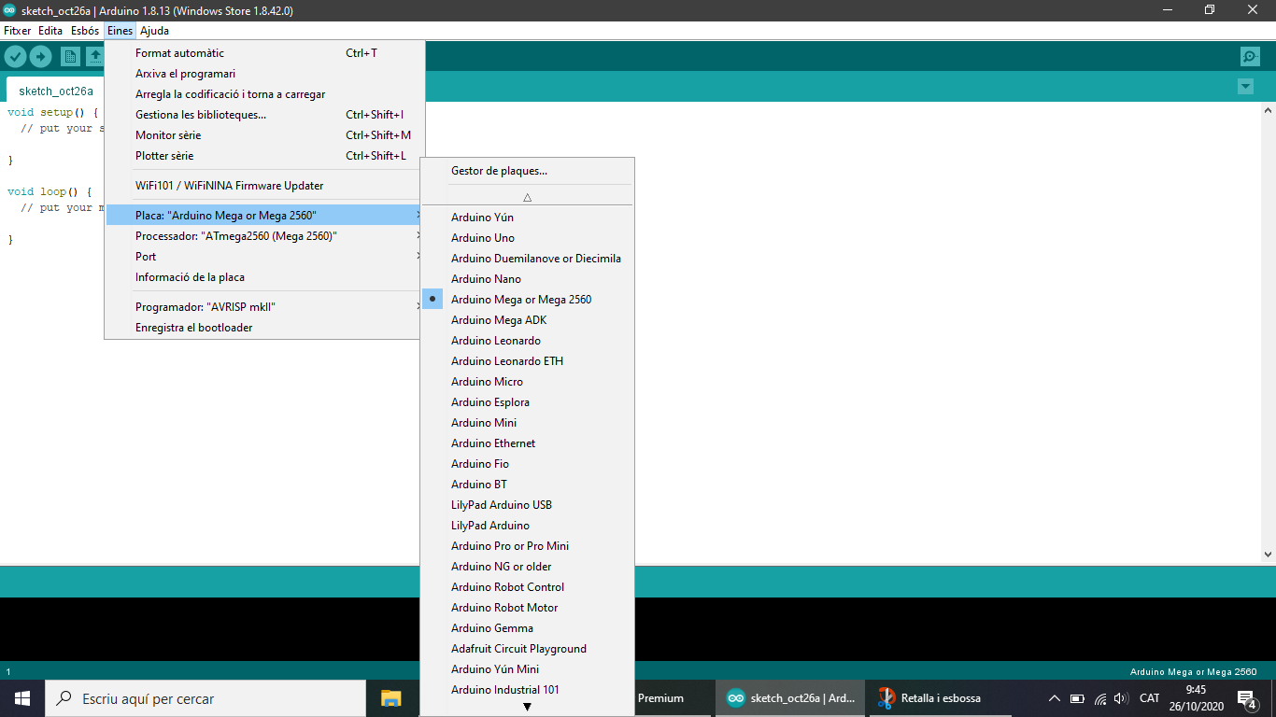Expand the Processador submenu
Screen dimensions: 1276x717
click(264, 236)
